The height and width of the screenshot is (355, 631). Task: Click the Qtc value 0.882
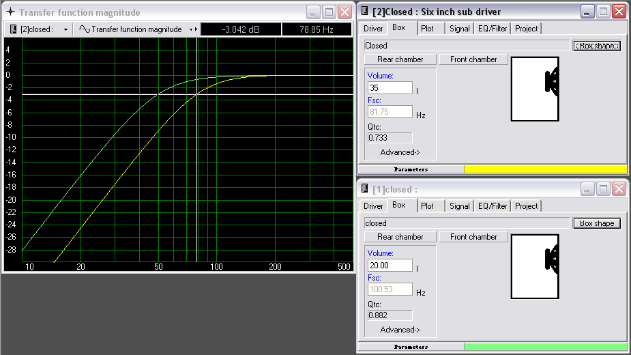(x=390, y=315)
